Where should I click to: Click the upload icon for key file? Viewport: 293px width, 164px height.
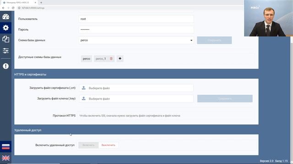click(84, 98)
